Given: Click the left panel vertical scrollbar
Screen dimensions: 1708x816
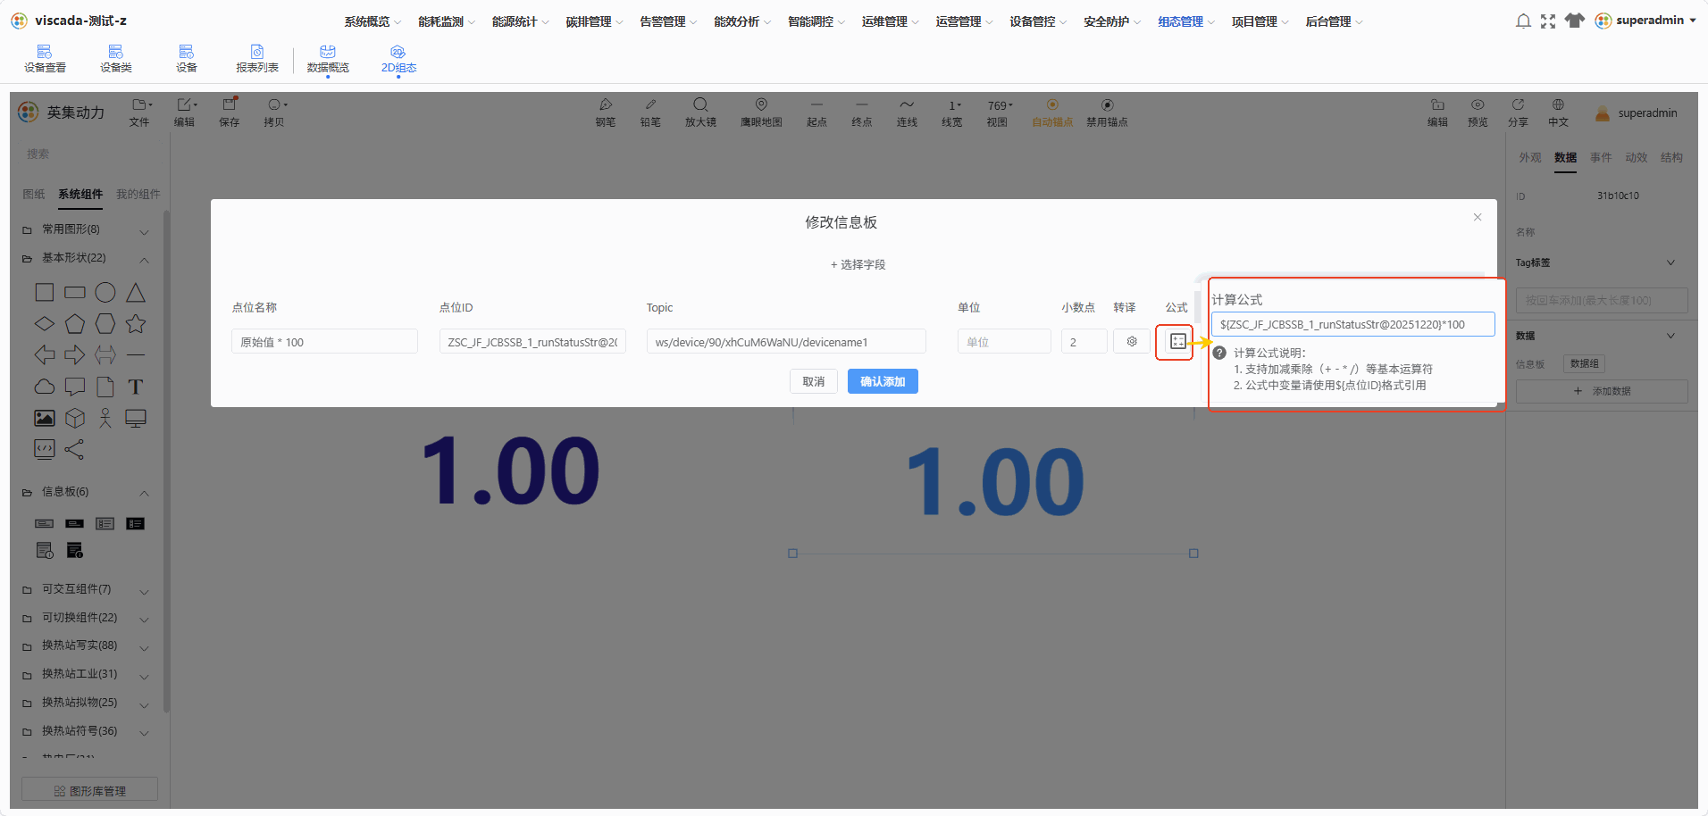Looking at the screenshot, I should point(166,461).
